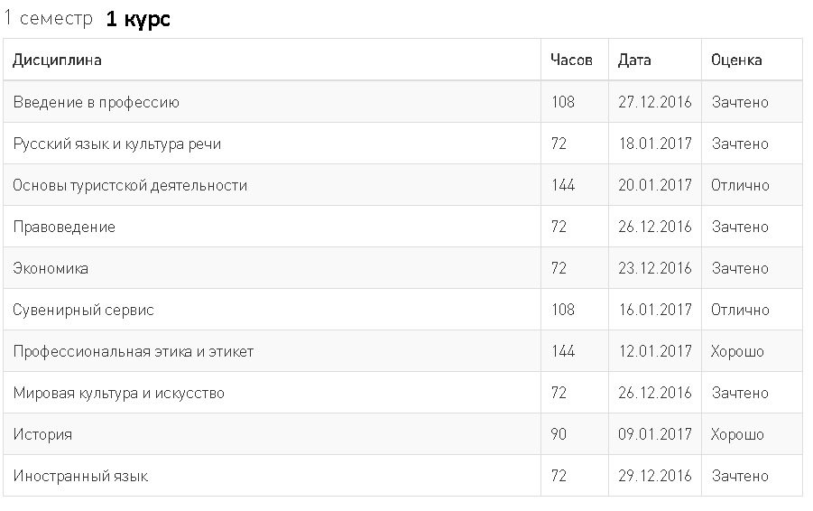Click the "Часов" column header

(571, 60)
